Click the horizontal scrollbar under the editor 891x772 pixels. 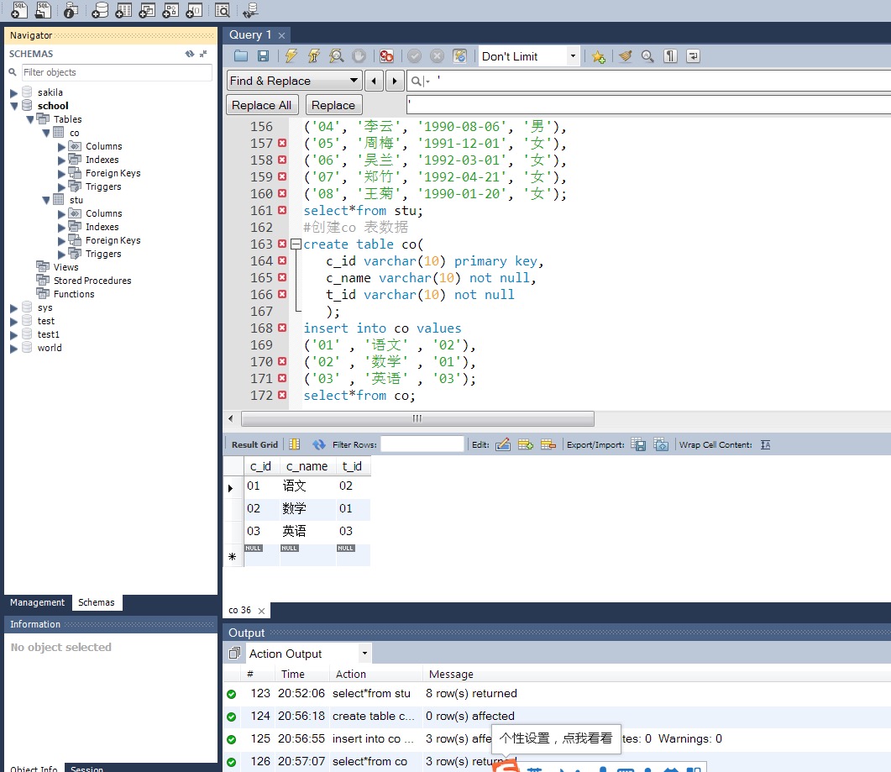[417, 418]
